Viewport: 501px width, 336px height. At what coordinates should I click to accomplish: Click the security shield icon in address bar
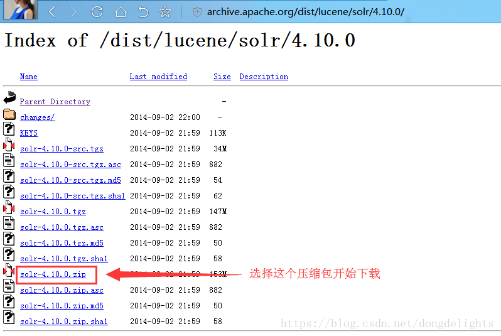click(198, 12)
